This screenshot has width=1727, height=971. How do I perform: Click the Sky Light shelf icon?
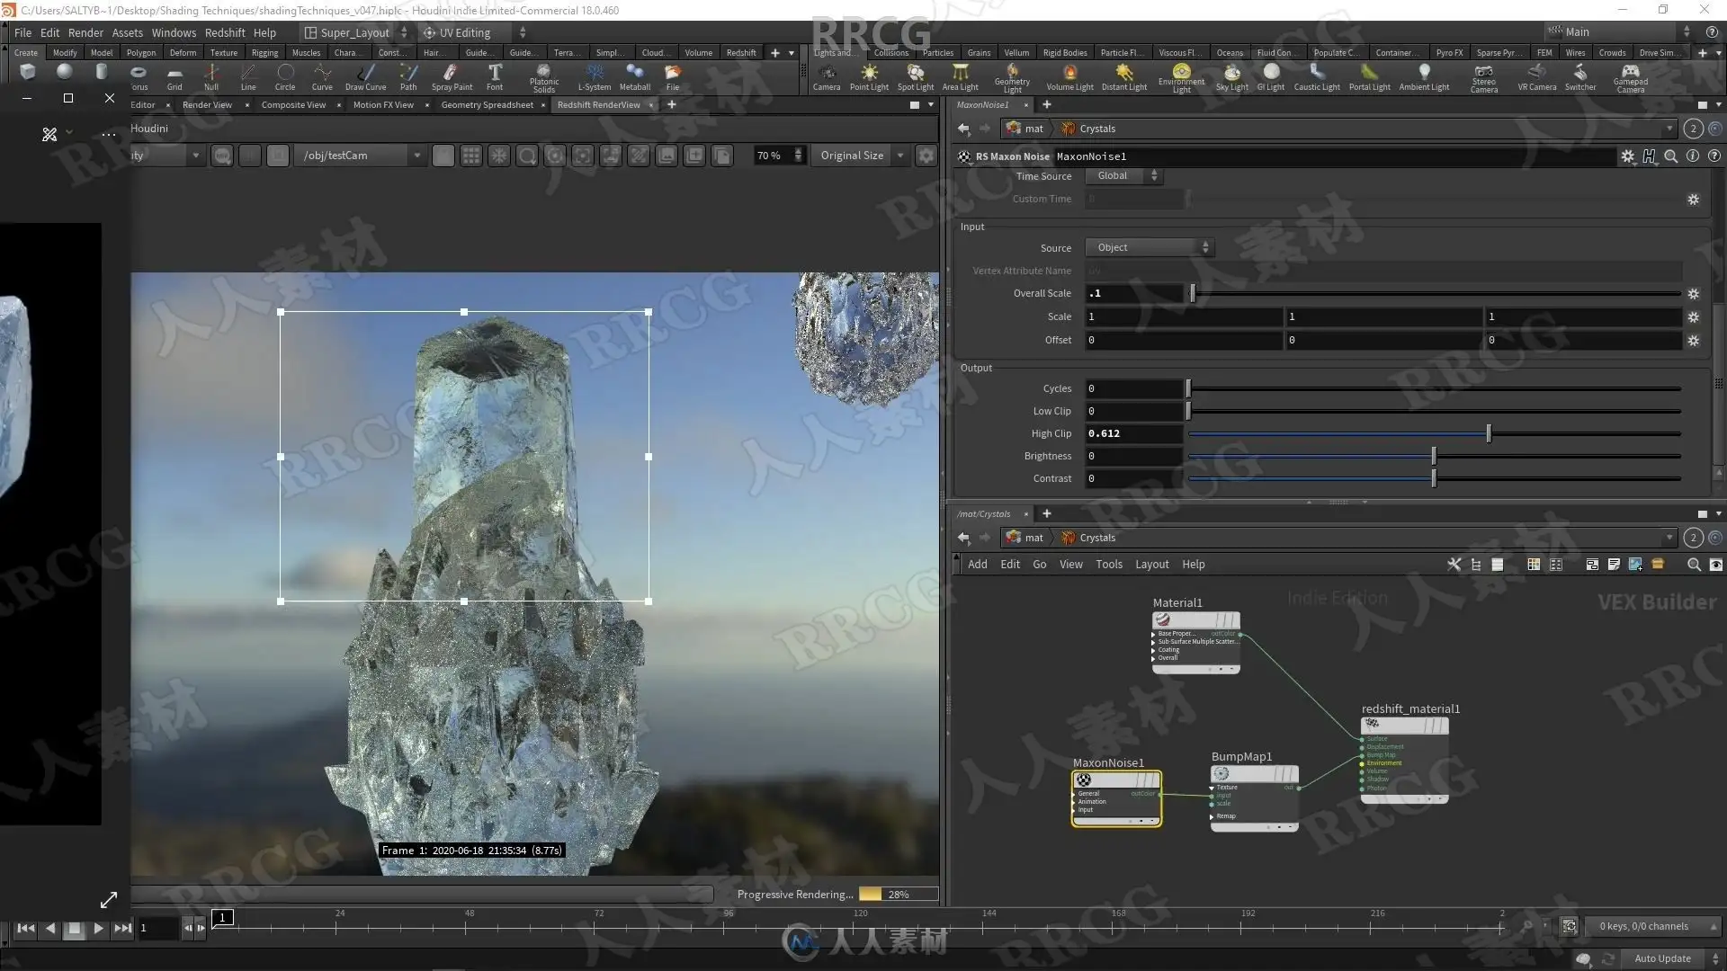coord(1231,76)
